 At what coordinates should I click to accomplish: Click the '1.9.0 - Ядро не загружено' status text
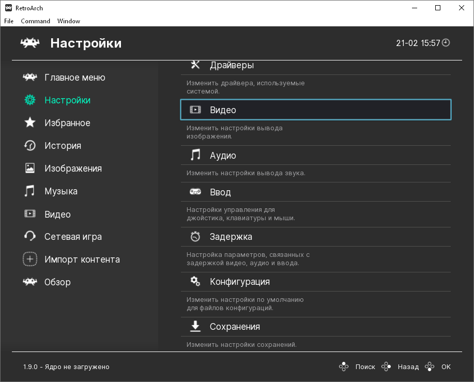[x=66, y=366]
